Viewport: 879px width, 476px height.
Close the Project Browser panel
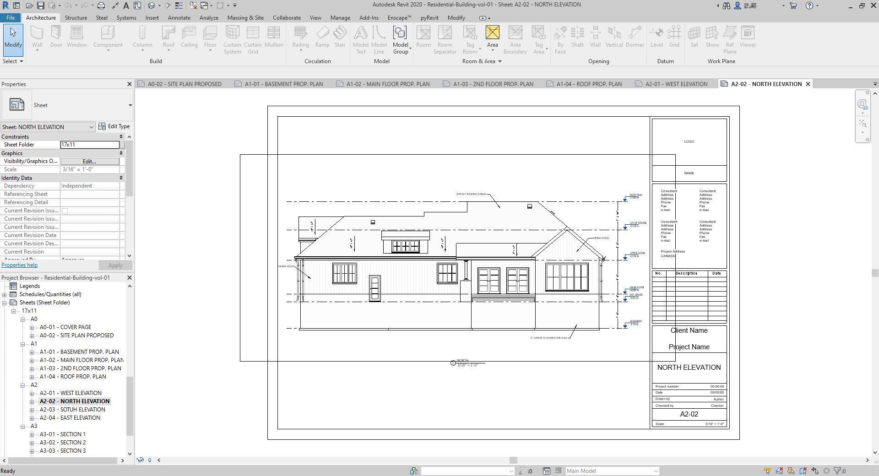129,278
